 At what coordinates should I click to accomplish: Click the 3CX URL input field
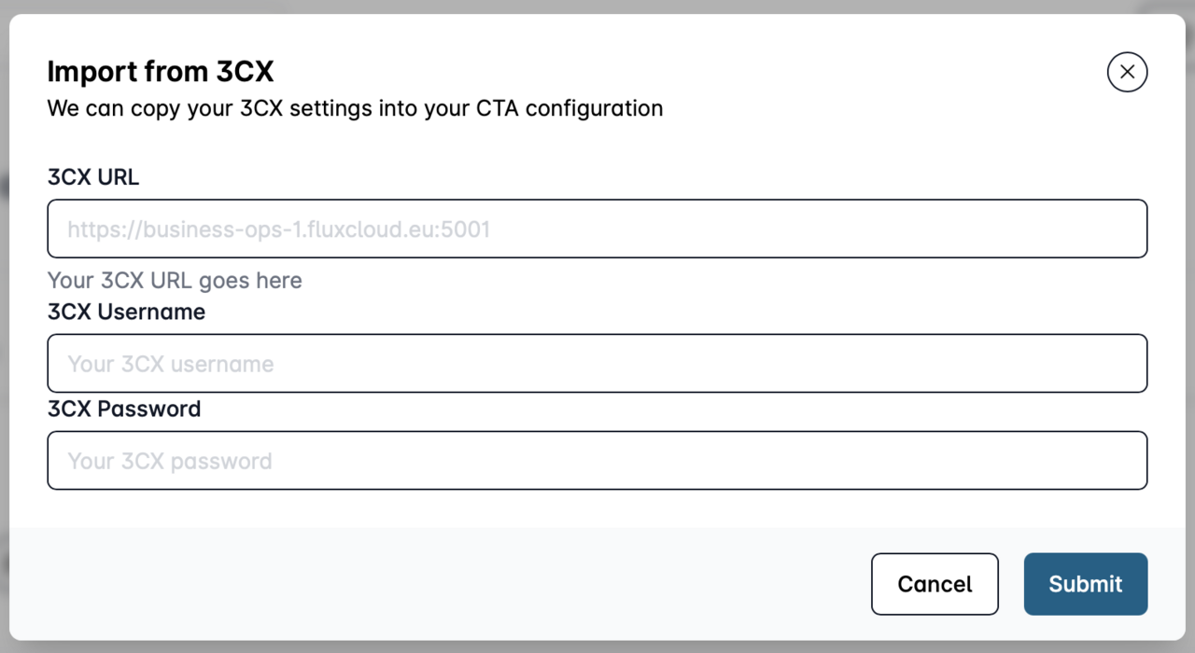597,229
